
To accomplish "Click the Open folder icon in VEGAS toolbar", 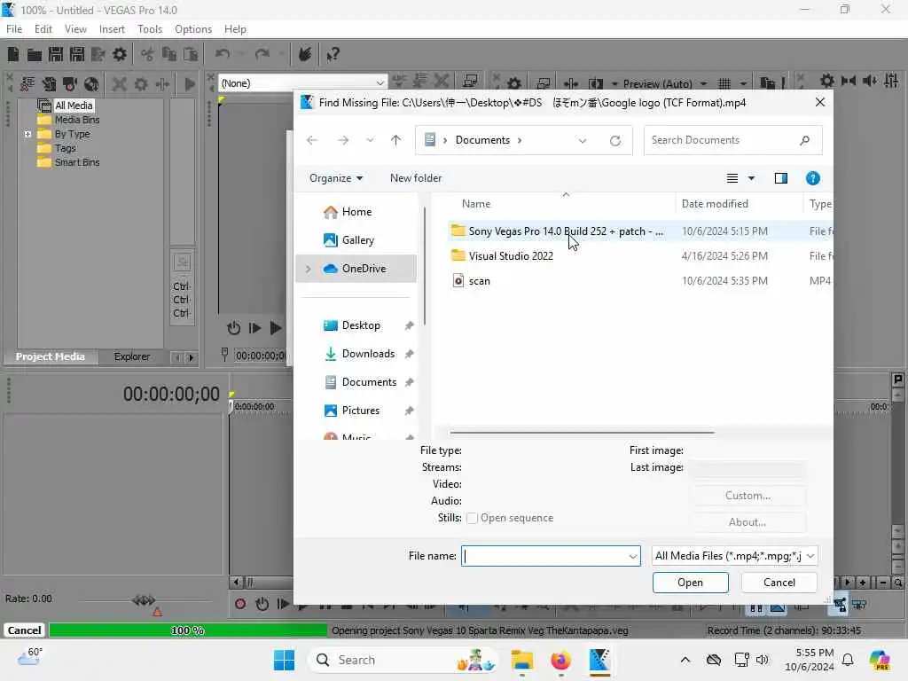I will [x=35, y=54].
